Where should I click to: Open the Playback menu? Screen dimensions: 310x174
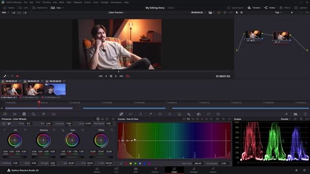coord(77,2)
